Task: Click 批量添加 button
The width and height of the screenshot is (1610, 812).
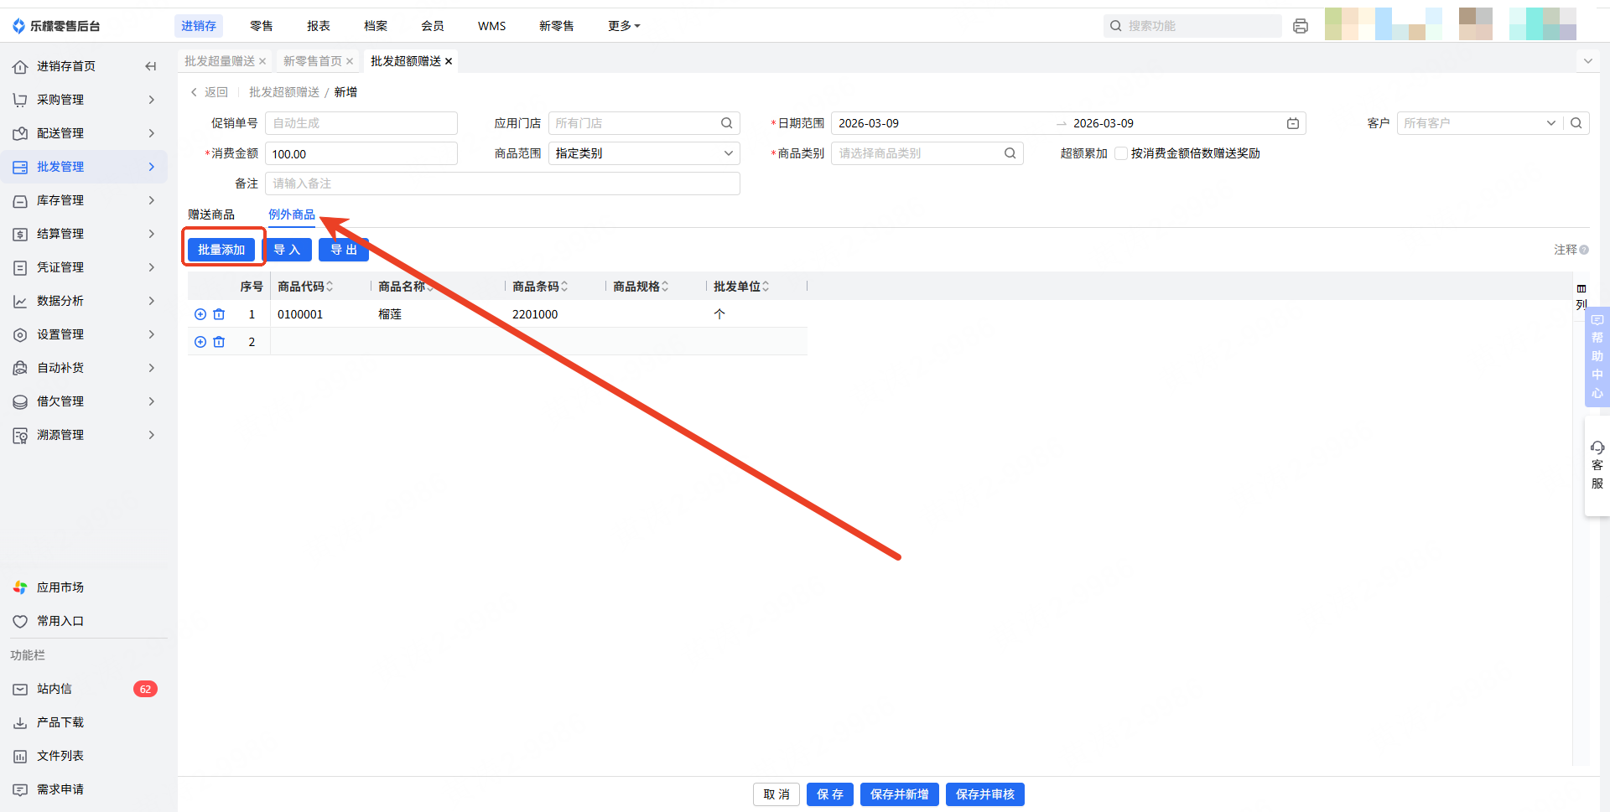Action: coord(221,250)
